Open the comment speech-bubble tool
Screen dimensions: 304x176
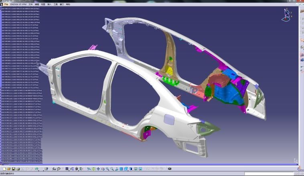(59, 169)
